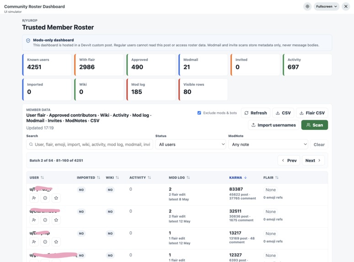Click the karma value 12327
The height and width of the screenshot is (262, 354).
click(236, 255)
